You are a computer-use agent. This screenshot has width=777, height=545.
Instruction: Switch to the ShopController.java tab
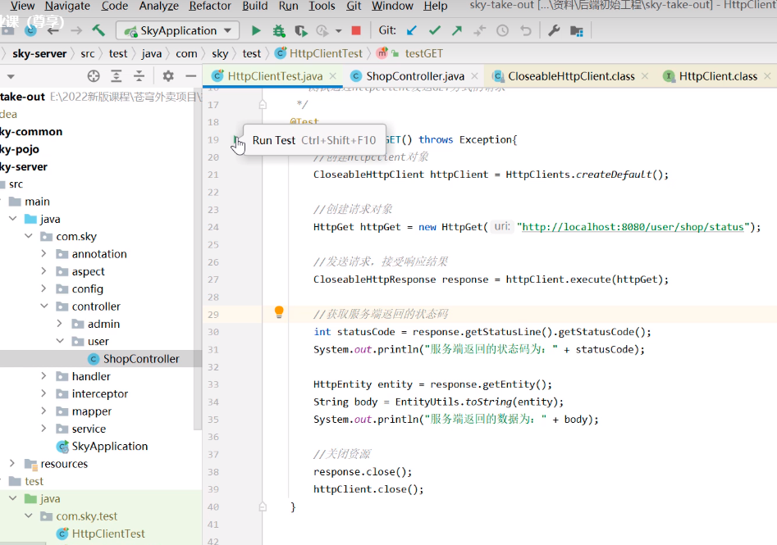click(415, 76)
